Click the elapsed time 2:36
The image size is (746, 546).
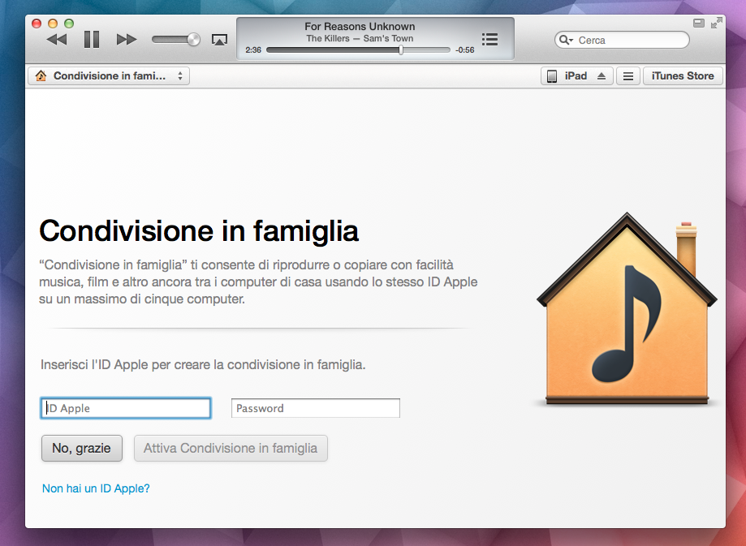253,50
